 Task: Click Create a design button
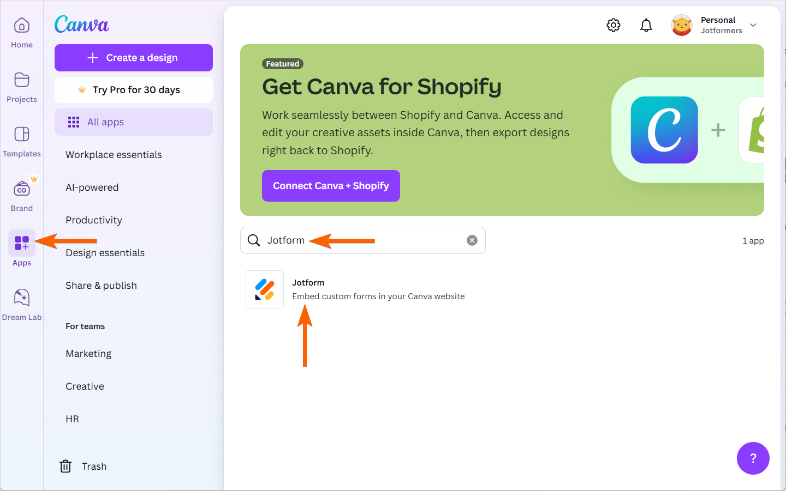pyautogui.click(x=134, y=58)
